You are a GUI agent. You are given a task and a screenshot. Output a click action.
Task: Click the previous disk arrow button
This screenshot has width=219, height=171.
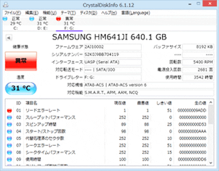pos(9,38)
